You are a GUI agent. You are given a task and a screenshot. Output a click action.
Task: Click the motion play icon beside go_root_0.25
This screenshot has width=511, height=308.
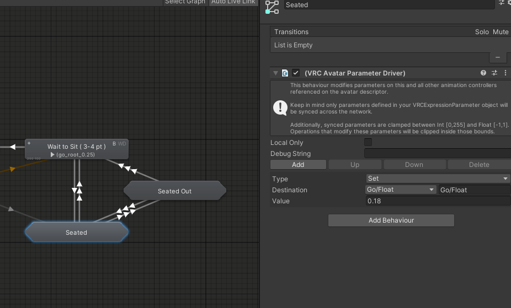coord(52,155)
